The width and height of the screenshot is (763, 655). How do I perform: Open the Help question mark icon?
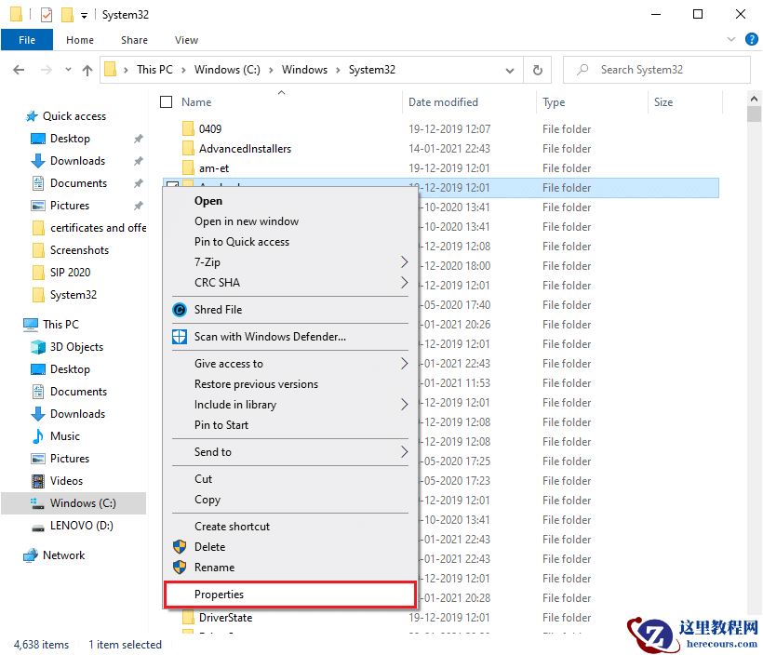pos(751,39)
